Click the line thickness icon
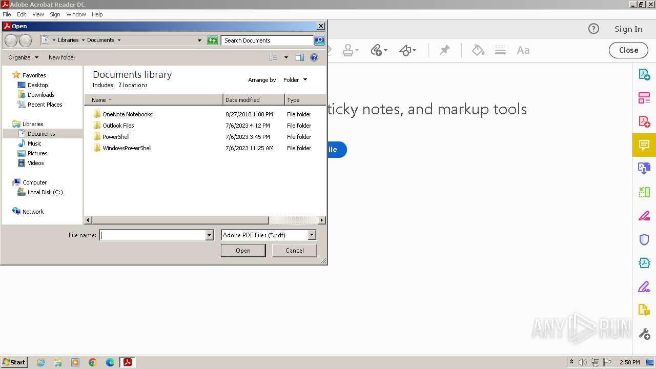The height and width of the screenshot is (369, 656). coord(501,50)
